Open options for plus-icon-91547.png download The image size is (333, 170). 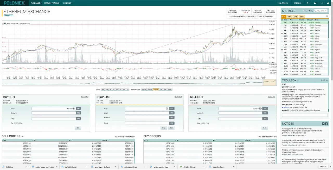(x=115, y=167)
